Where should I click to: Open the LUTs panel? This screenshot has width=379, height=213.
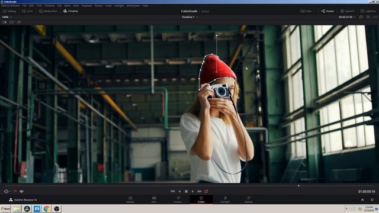tap(27, 11)
